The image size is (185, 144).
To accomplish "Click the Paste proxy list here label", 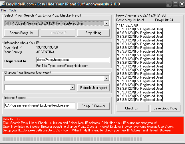I will point(130,20).
